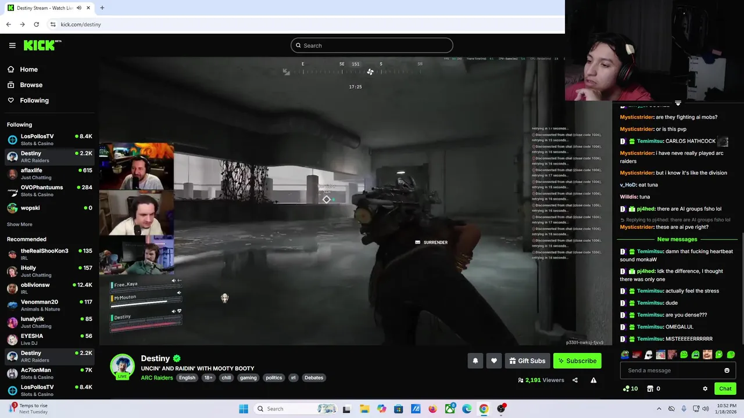Open wopski channel in sidebar
This screenshot has height=418, width=744.
pos(49,208)
